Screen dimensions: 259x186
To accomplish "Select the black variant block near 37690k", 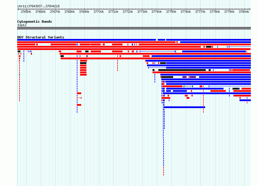I will [83, 63].
